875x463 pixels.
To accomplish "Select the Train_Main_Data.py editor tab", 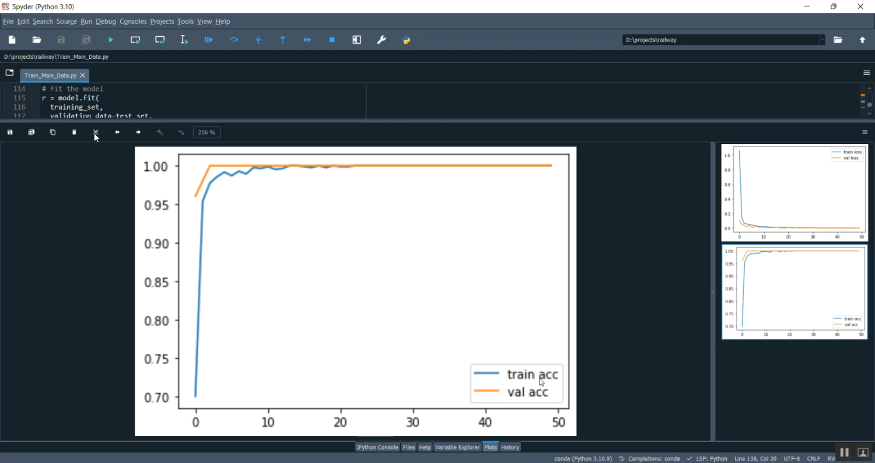I will pyautogui.click(x=51, y=75).
